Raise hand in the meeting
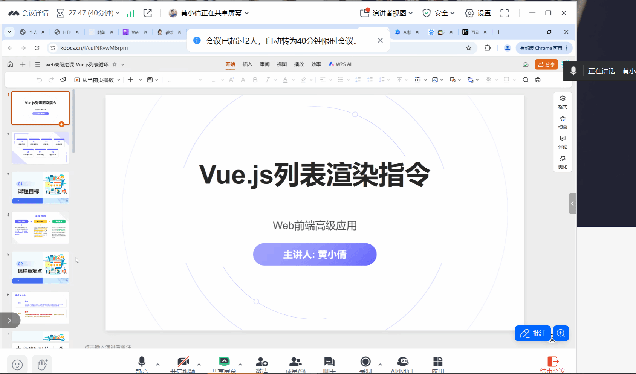 (42, 364)
